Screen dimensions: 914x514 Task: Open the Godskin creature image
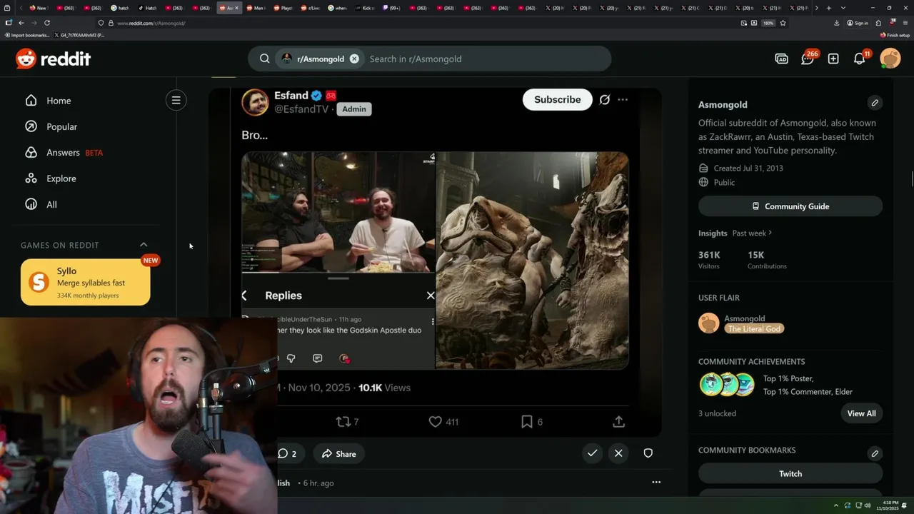533,260
